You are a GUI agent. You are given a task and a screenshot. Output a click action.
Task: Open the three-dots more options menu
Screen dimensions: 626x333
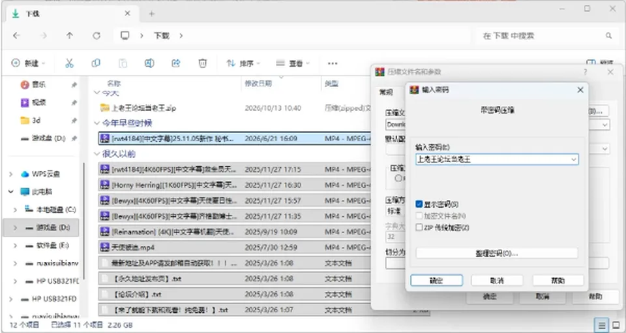[332, 63]
